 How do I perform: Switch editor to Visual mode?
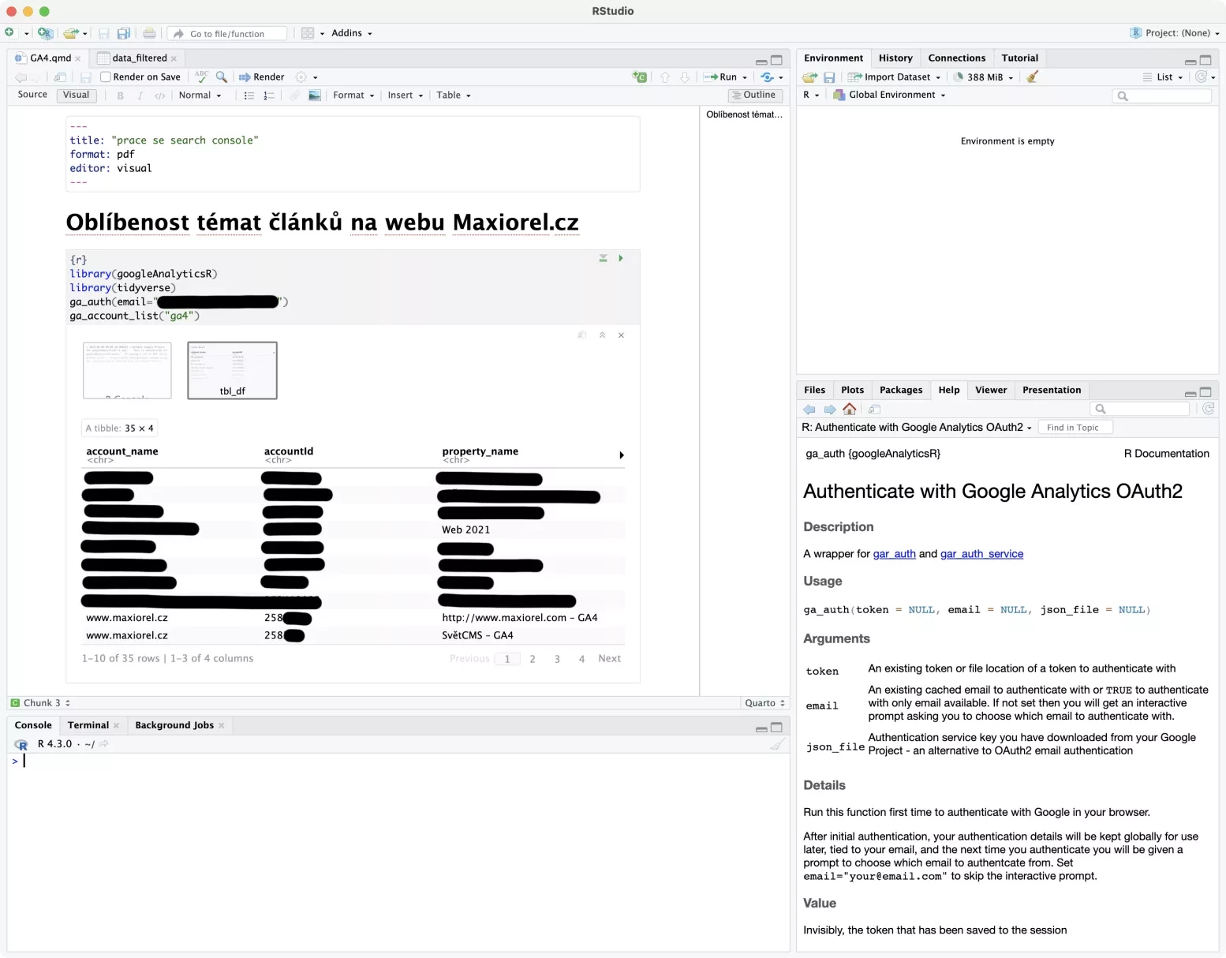click(x=76, y=95)
